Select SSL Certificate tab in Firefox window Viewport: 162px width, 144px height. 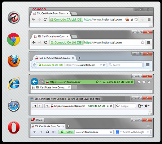point(55,58)
